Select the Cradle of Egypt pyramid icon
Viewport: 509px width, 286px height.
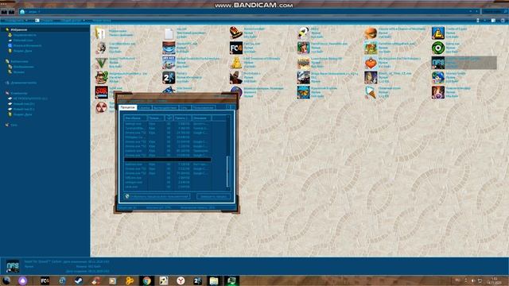[438, 33]
